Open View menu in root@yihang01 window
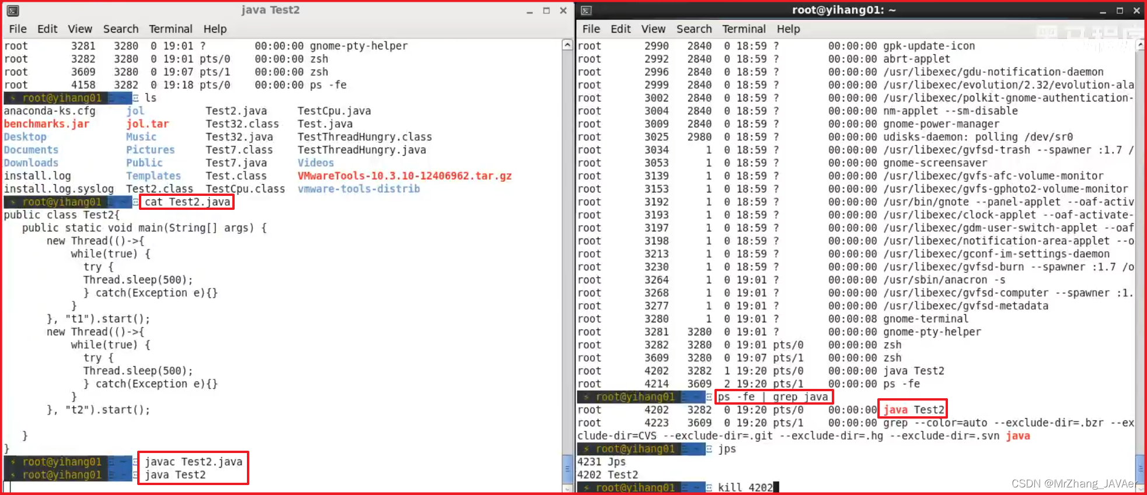Image resolution: width=1147 pixels, height=495 pixels. tap(653, 29)
